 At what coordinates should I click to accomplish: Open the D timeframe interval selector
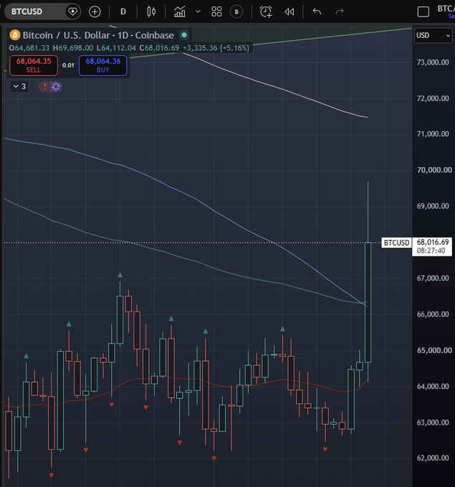click(123, 11)
